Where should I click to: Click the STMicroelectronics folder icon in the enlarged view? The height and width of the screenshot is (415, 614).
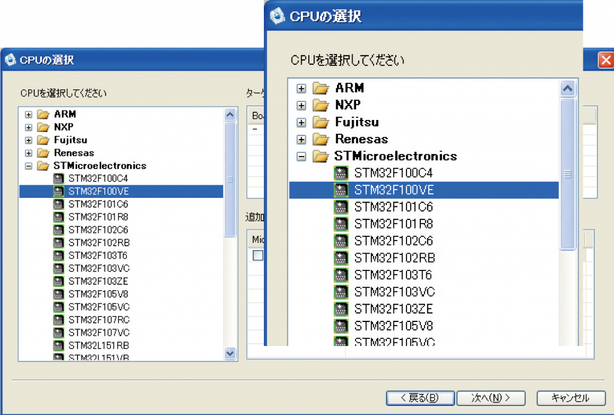(321, 157)
